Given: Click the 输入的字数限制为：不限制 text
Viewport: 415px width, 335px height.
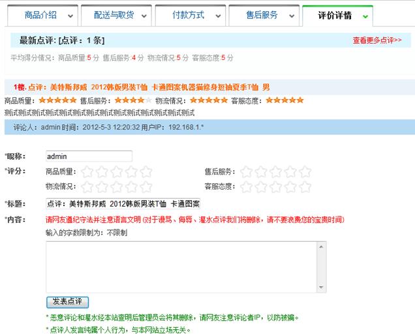Looking at the screenshot, I should (86, 233).
